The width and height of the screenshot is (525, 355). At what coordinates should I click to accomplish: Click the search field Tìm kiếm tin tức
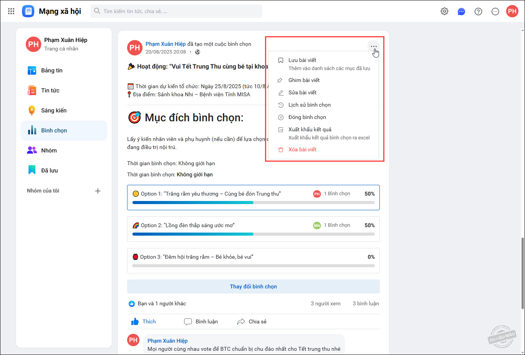click(x=176, y=11)
